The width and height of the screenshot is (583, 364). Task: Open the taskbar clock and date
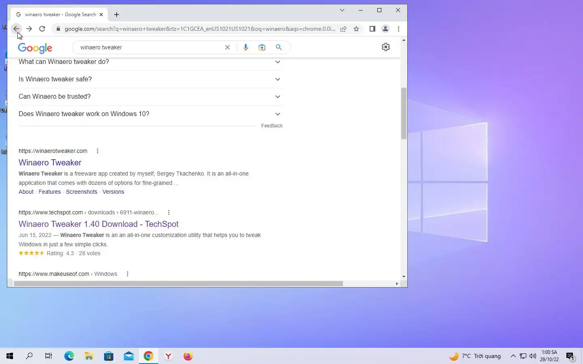[549, 356]
